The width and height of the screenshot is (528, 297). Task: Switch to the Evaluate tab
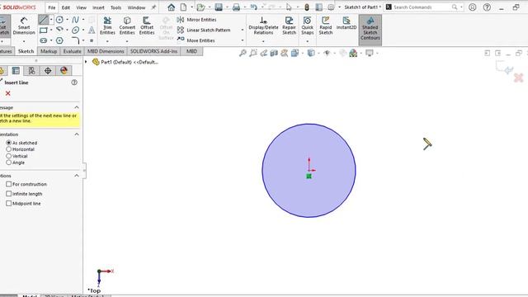72,51
